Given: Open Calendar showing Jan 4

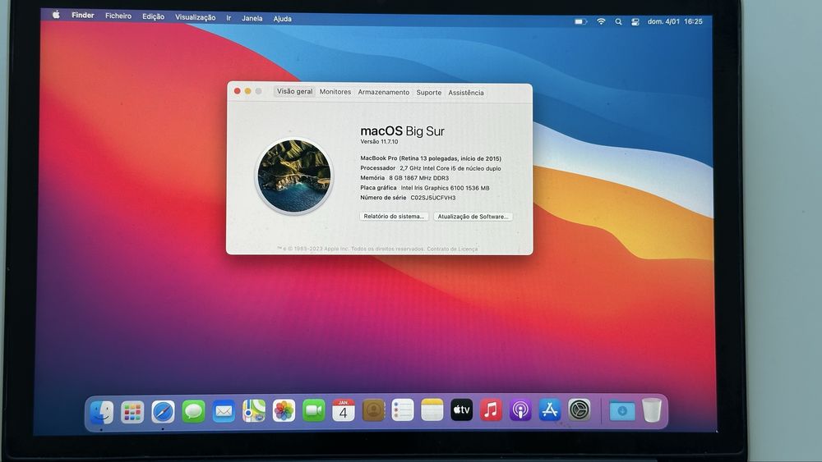Looking at the screenshot, I should click(x=344, y=410).
